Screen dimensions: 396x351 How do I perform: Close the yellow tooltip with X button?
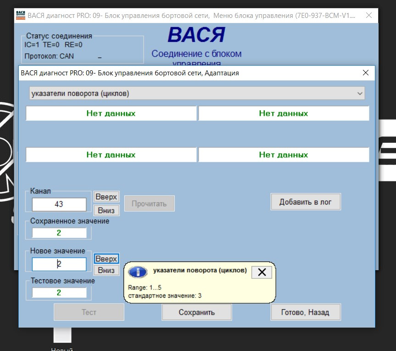262,272
